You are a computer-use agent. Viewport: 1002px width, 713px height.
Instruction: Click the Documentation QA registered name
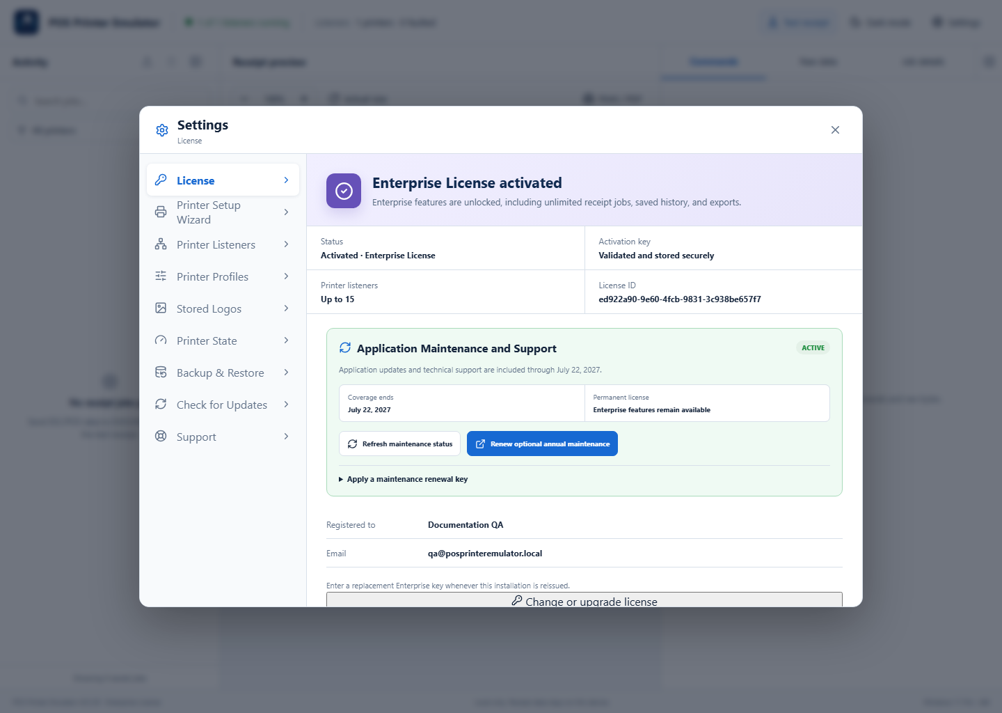pyautogui.click(x=466, y=525)
